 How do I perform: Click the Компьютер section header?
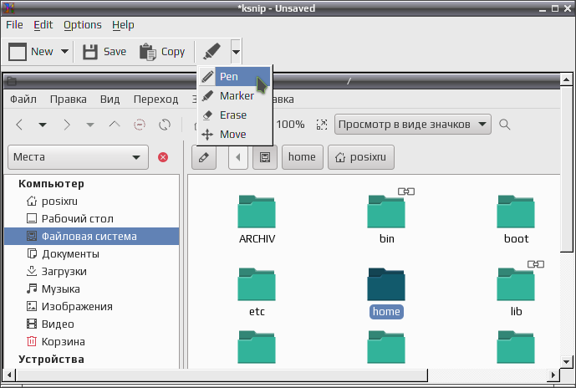[x=52, y=184]
